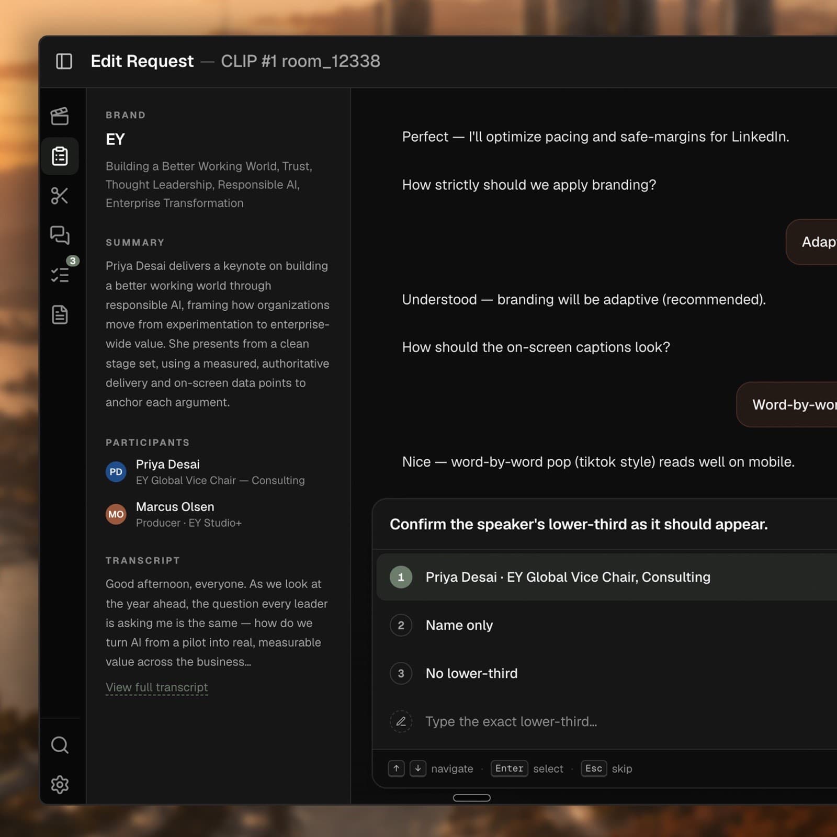This screenshot has height=837, width=837.
Task: Open the clapperboard clips section
Action: click(x=60, y=116)
